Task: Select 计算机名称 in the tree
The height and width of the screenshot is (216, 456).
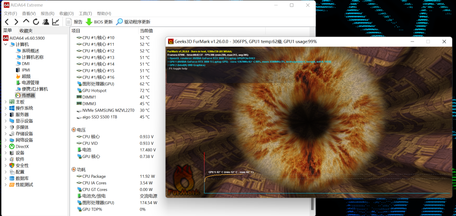Action: 30,57
